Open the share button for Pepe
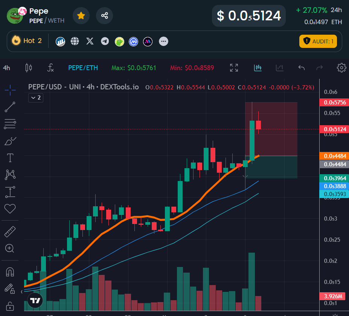The width and height of the screenshot is (349, 316). click(x=104, y=15)
